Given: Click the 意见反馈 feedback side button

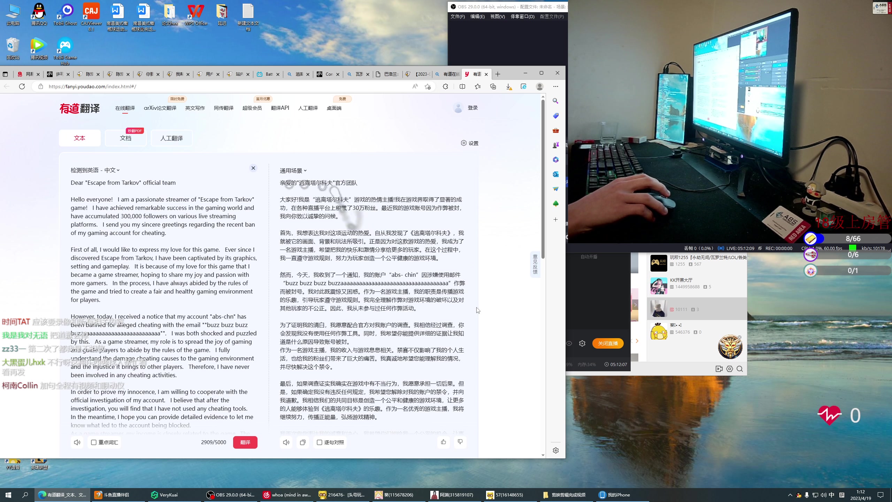Looking at the screenshot, I should [535, 264].
